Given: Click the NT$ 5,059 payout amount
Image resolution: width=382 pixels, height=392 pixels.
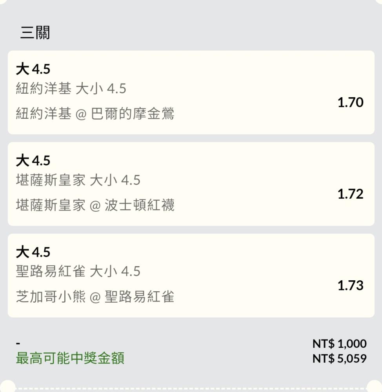Looking at the screenshot, I should [340, 358].
